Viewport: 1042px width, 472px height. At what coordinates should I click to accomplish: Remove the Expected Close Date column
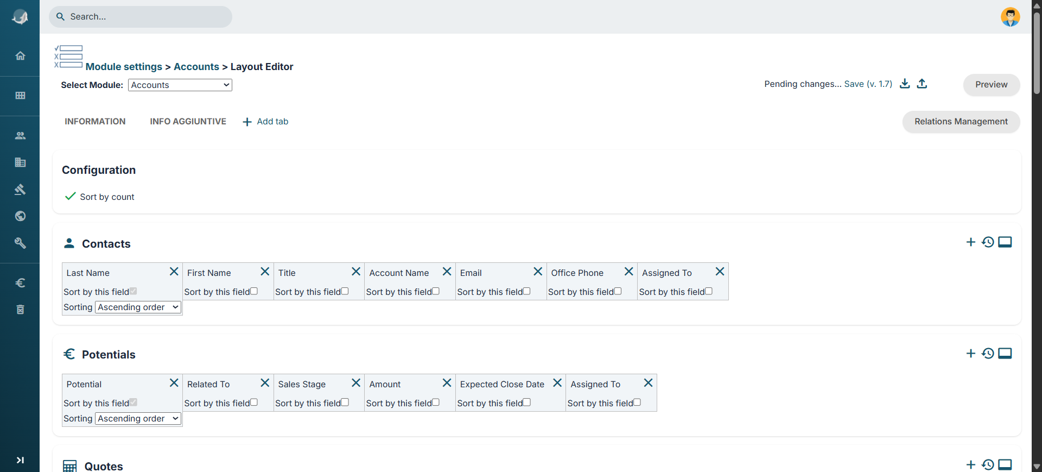point(557,383)
